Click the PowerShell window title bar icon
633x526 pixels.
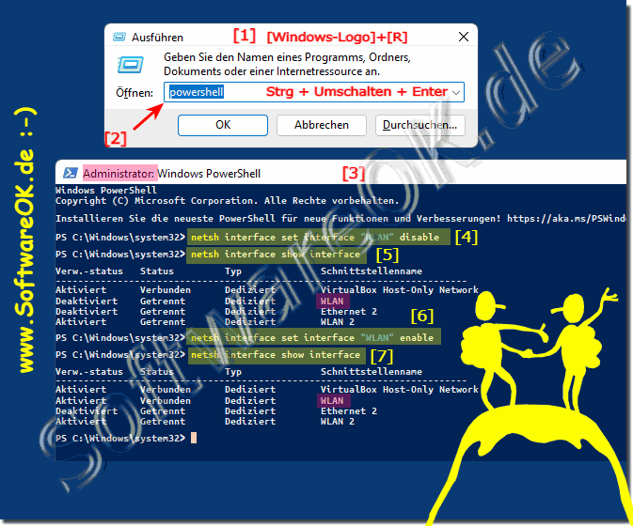pyautogui.click(x=71, y=174)
